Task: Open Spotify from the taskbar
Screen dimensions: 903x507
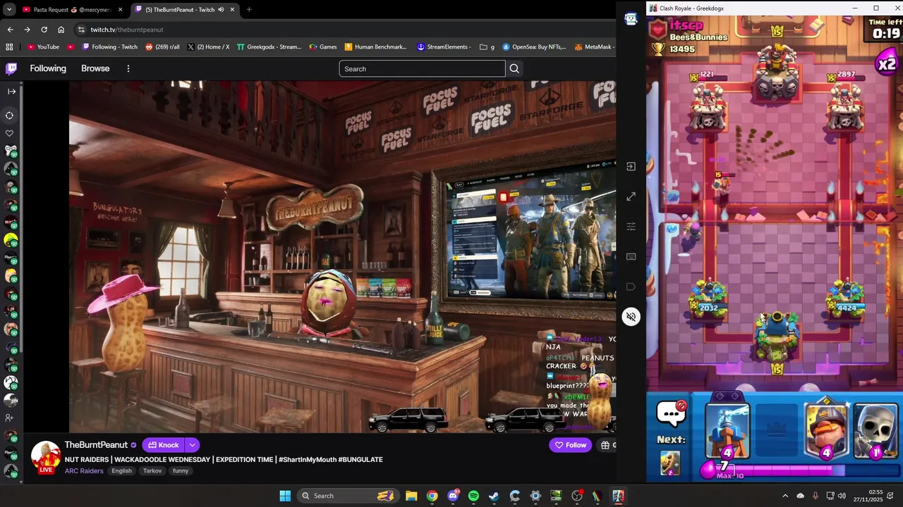Action: pyautogui.click(x=473, y=496)
